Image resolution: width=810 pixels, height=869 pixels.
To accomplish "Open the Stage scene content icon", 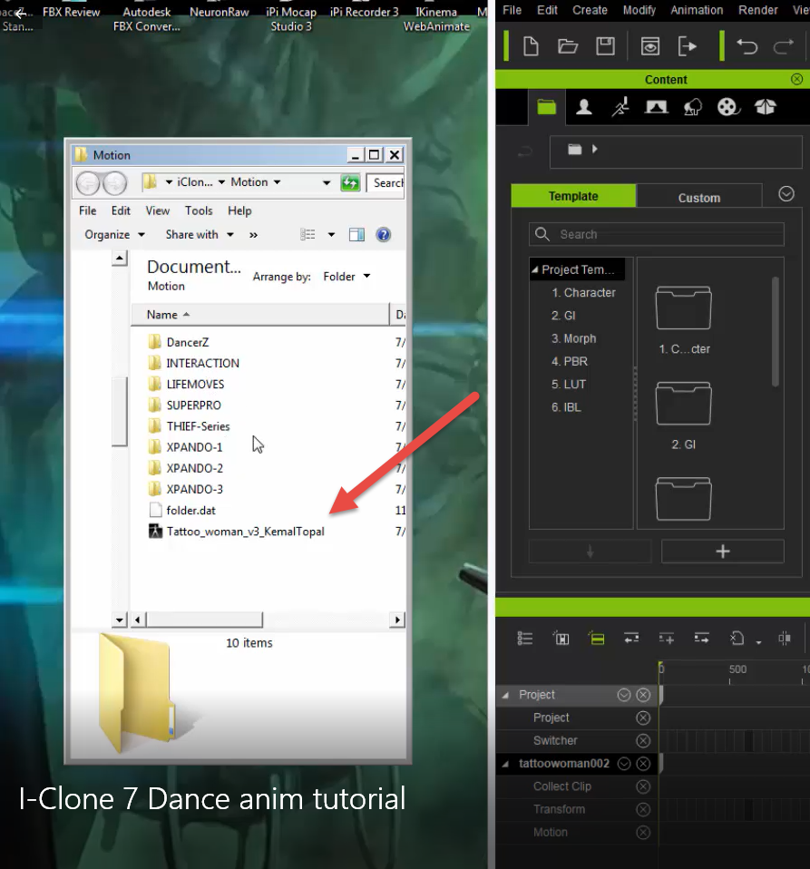I will pyautogui.click(x=657, y=106).
